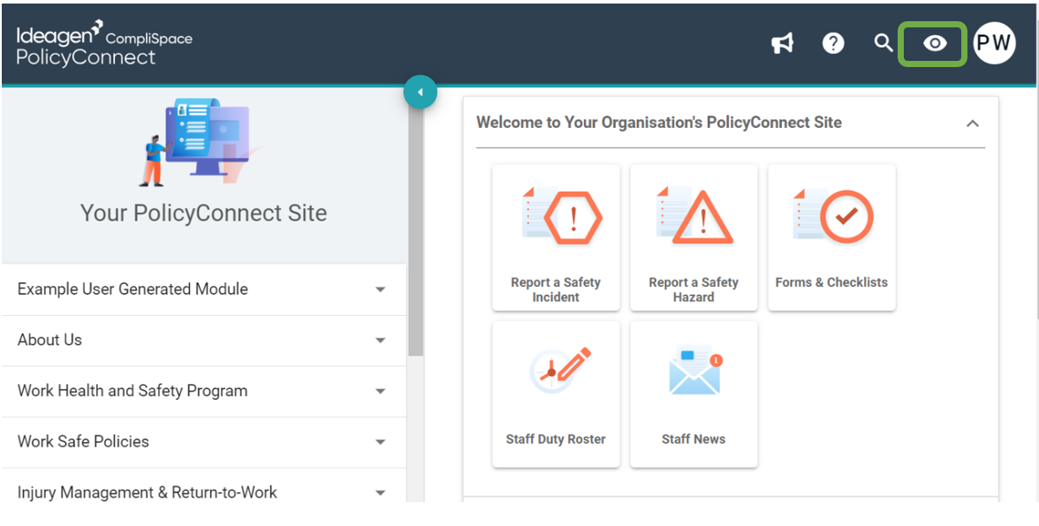Open the Report a Safety Hazard icon
Image resolution: width=1039 pixels, height=526 pixels.
[x=694, y=216]
